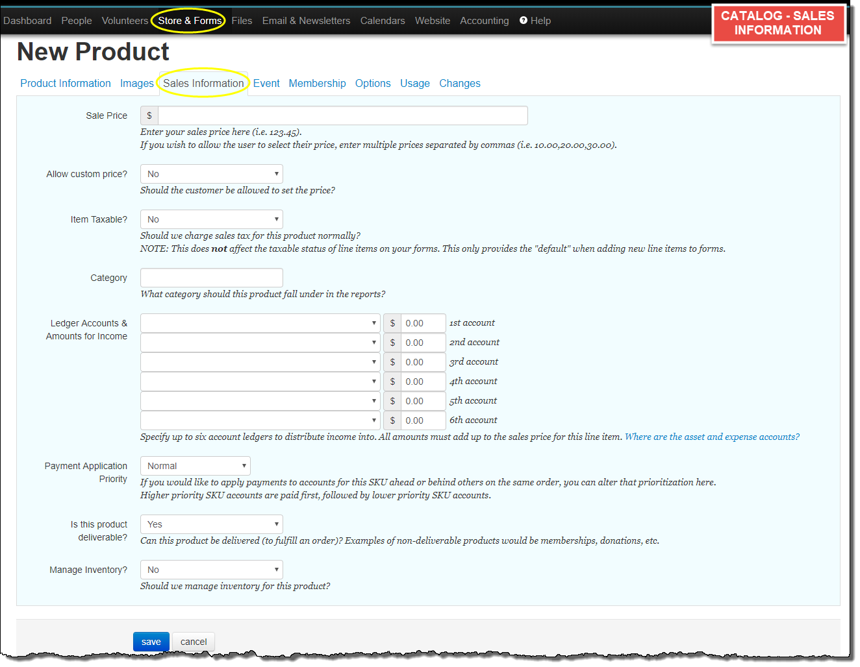Click the 3rd account amount field
The image size is (860, 667).
(x=424, y=362)
